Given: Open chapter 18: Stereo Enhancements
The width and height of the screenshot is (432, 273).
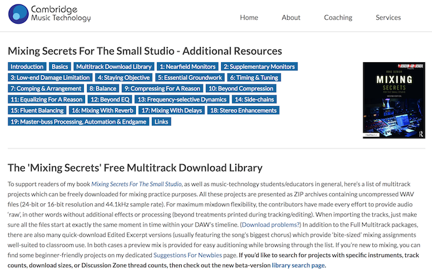Looking at the screenshot, I should [243, 110].
